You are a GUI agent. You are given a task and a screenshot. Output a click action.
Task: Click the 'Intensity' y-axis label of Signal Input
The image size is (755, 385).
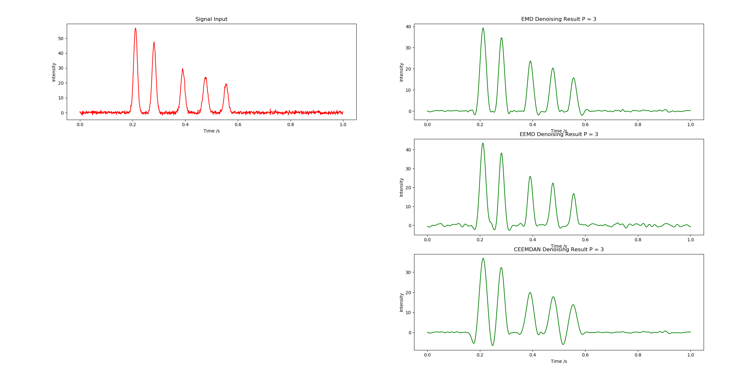(x=54, y=72)
